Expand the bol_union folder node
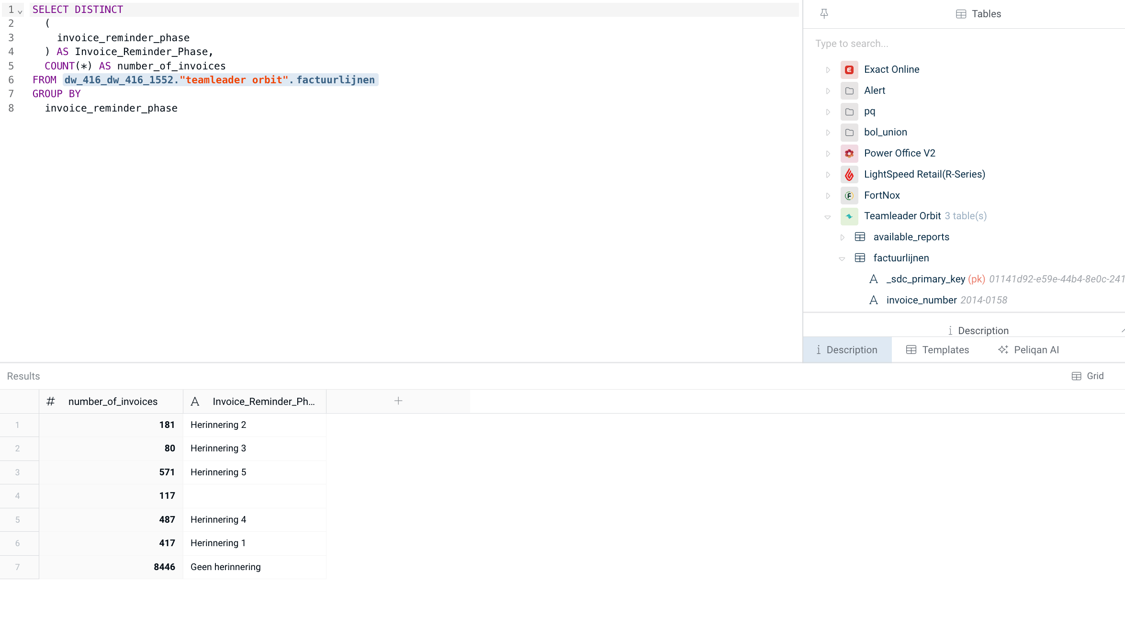1125x628 pixels. [828, 133]
